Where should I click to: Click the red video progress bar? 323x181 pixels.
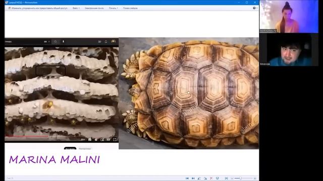pos(27,136)
